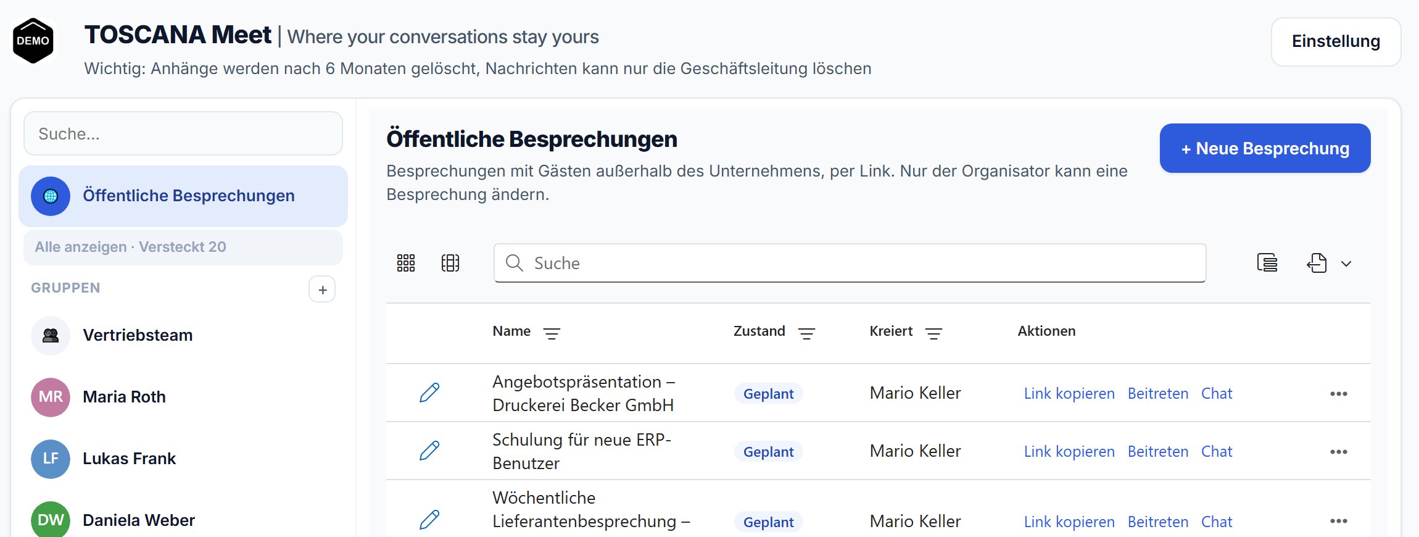Copy link for Wöchentliche Lieferantenbesprechung
This screenshot has width=1419, height=537.
pyautogui.click(x=1069, y=522)
